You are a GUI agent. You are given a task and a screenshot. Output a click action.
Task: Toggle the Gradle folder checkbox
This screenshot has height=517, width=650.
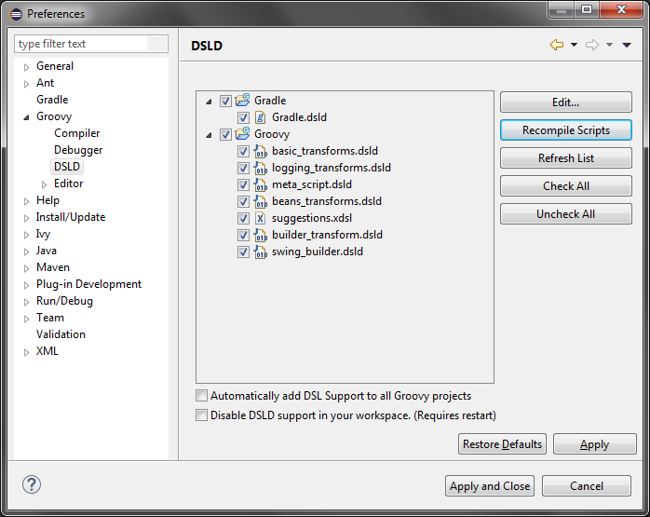click(x=225, y=101)
